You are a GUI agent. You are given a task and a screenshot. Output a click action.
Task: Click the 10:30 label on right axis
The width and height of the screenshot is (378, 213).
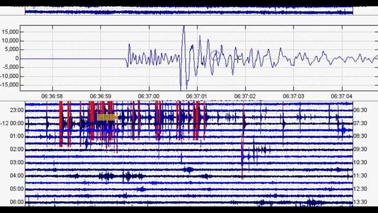click(360, 162)
